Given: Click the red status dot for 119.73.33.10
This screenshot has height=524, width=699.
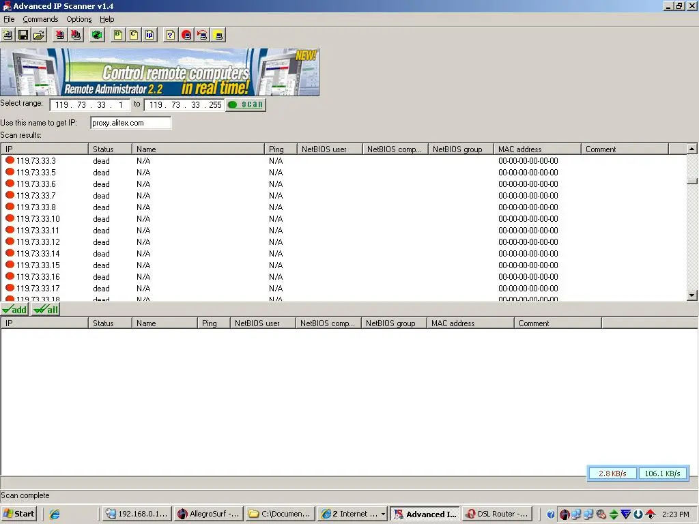Looking at the screenshot, I should (10, 218).
